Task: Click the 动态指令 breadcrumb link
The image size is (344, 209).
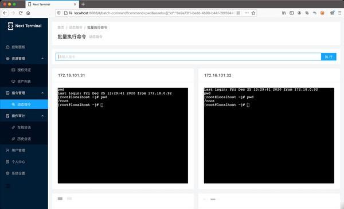Action: (76, 27)
